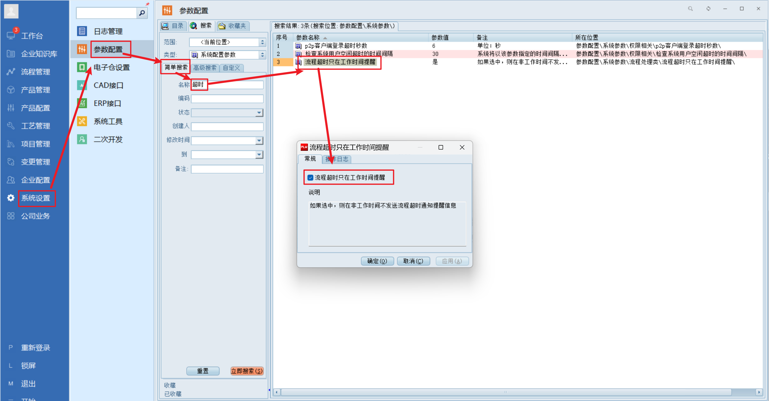769x401 pixels.
Task: Click the 立即搜索(S) button
Action: click(247, 371)
